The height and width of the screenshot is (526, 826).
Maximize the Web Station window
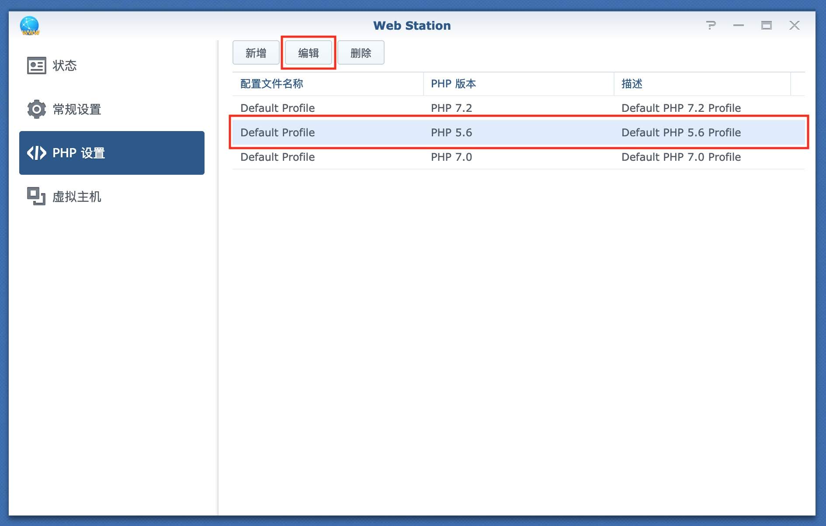pyautogui.click(x=767, y=25)
